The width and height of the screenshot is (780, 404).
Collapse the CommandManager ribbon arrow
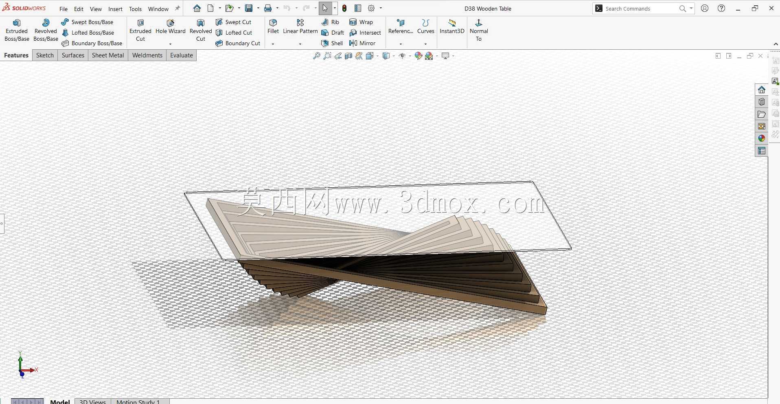(776, 44)
